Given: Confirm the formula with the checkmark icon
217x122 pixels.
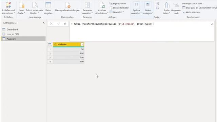Looking at the screenshot, I should [59, 24].
